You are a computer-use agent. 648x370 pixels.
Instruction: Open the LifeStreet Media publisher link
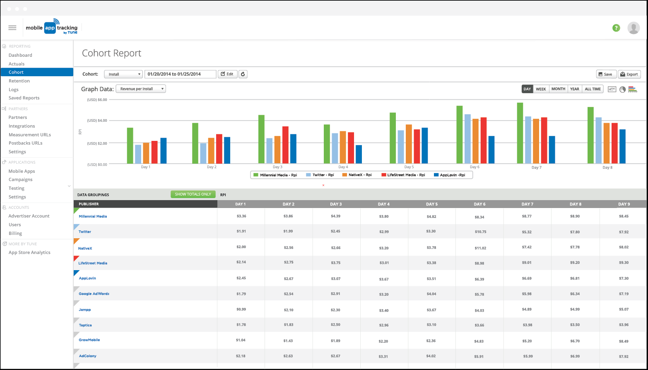tap(93, 263)
